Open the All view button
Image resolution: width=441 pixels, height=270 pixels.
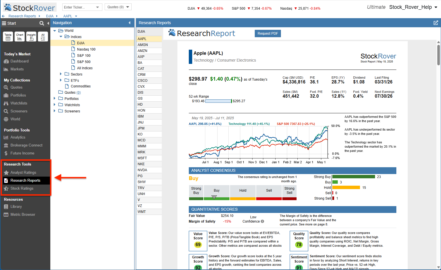(x=43, y=37)
